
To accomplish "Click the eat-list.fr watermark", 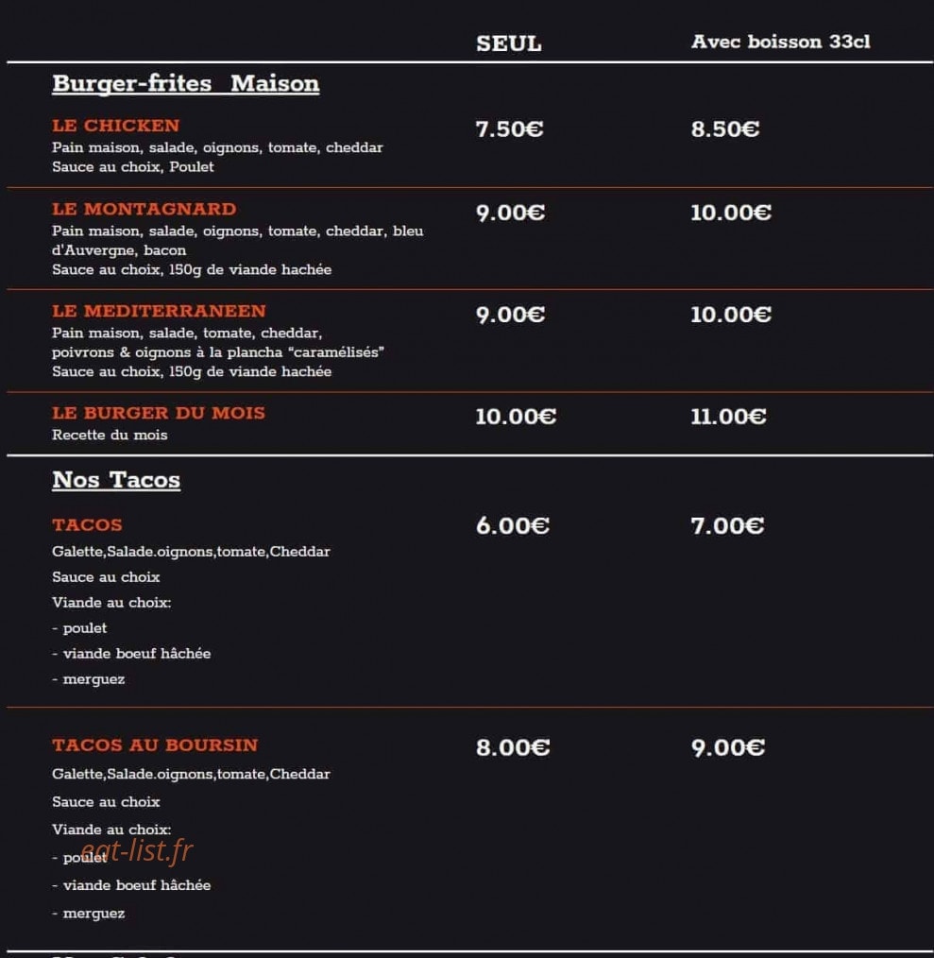I will [137, 850].
